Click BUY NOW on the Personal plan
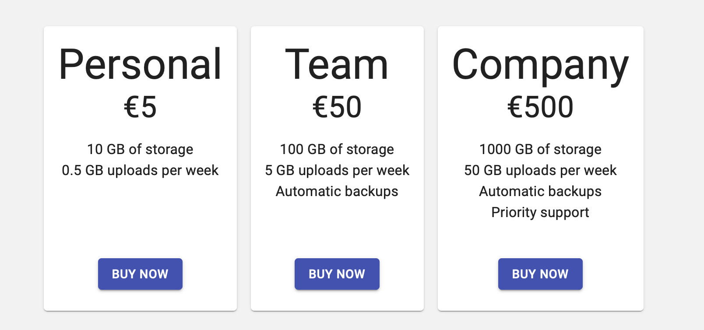 pyautogui.click(x=140, y=274)
